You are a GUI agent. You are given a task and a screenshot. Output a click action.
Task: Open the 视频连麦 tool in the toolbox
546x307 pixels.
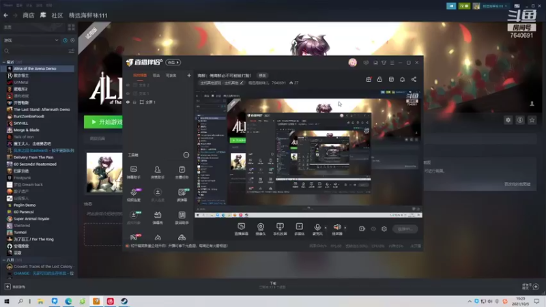(x=133, y=195)
